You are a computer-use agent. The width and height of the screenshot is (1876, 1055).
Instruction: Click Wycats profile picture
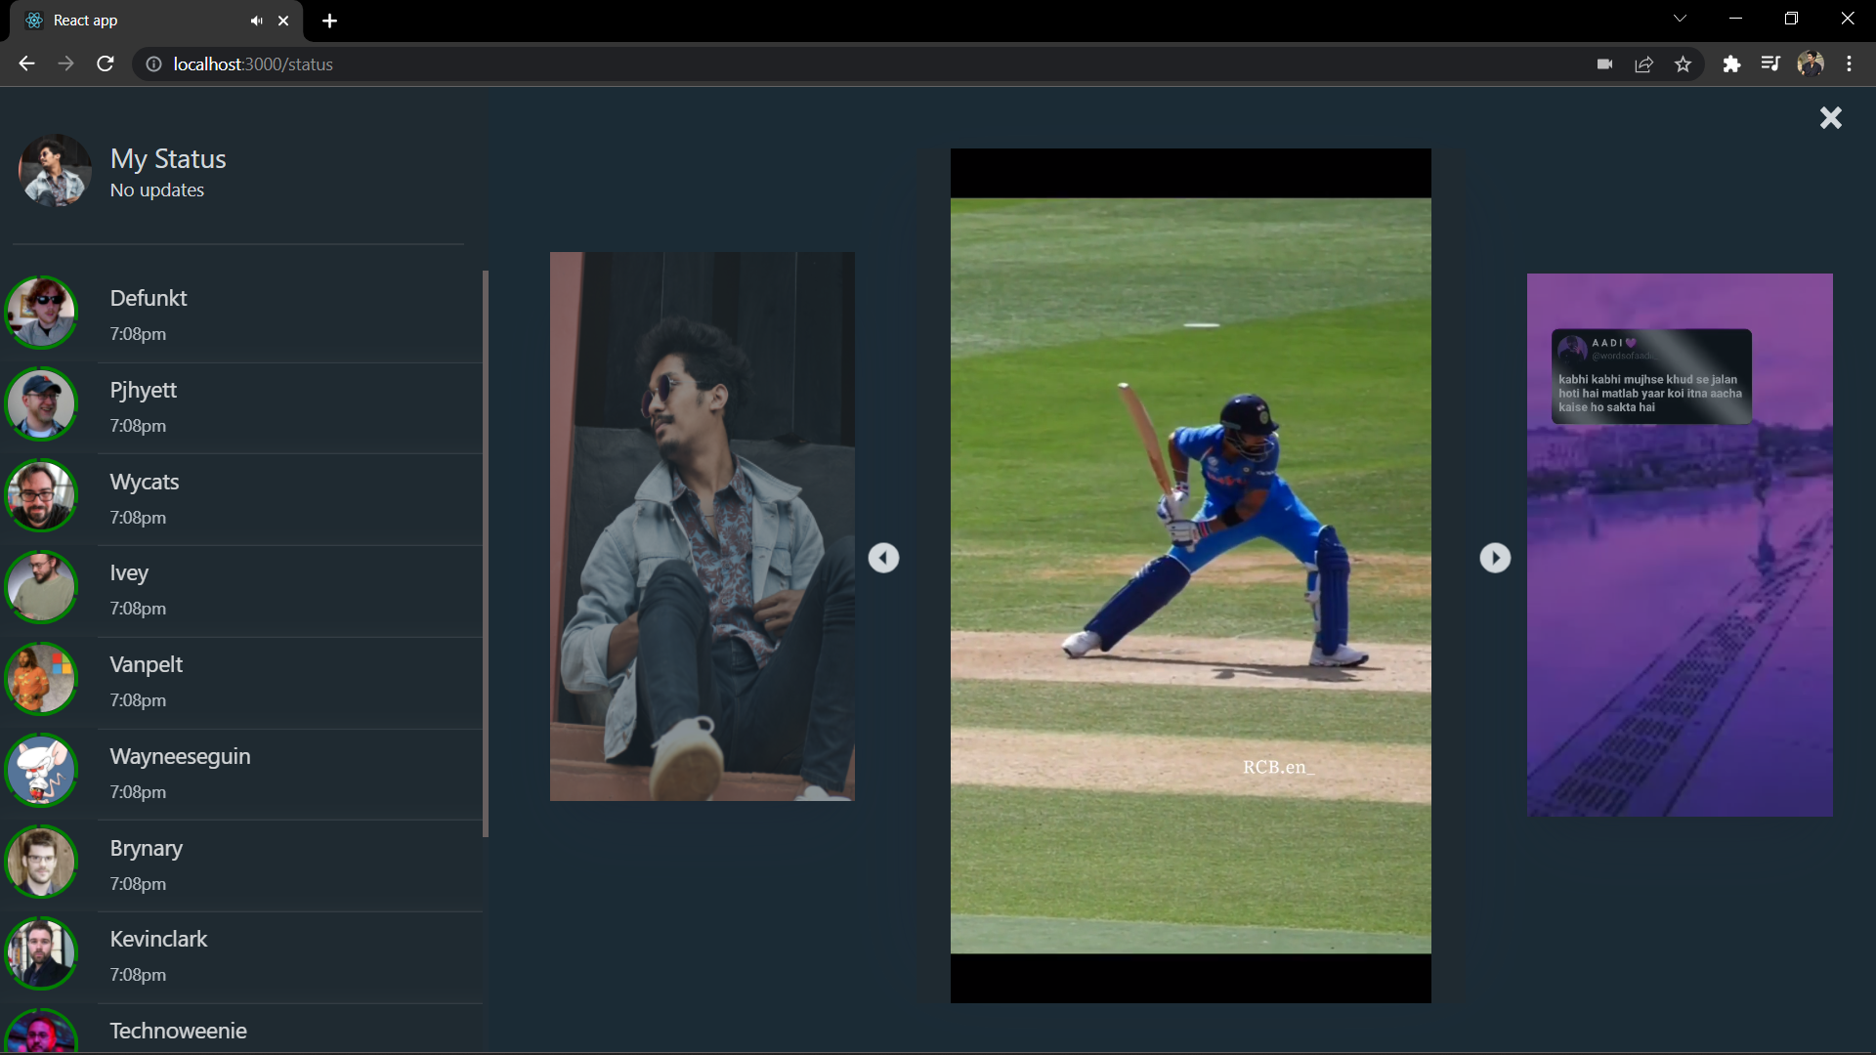(41, 496)
